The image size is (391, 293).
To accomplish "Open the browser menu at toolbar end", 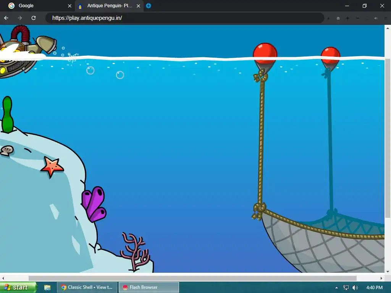I will (386, 18).
